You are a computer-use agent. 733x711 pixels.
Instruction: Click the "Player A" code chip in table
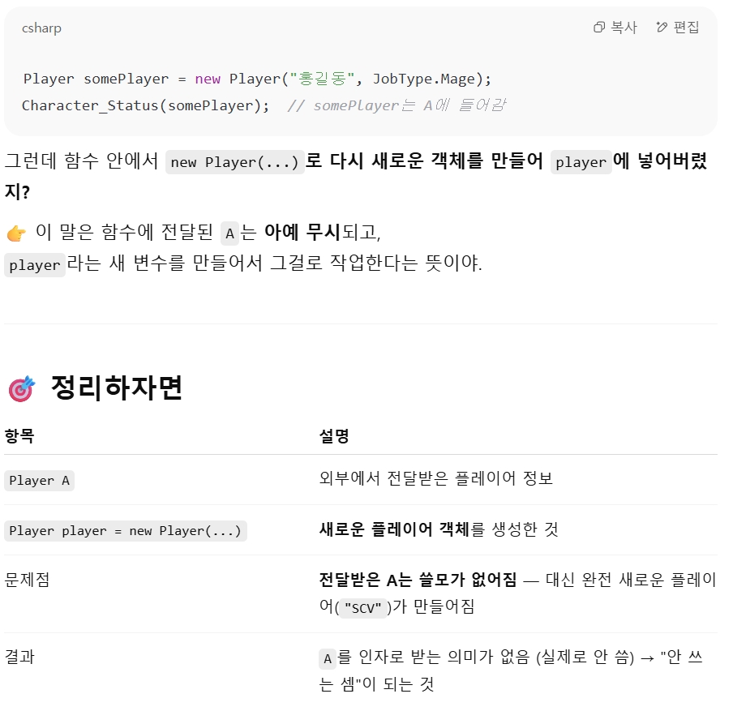tap(39, 481)
